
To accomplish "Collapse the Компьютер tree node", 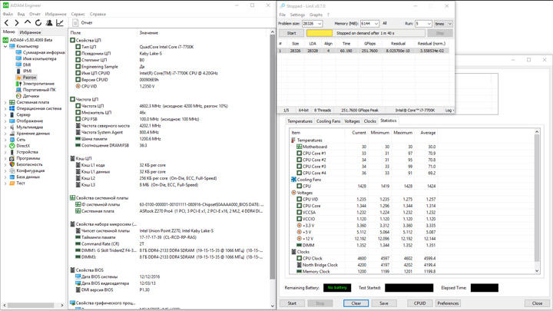I will click(x=5, y=46).
